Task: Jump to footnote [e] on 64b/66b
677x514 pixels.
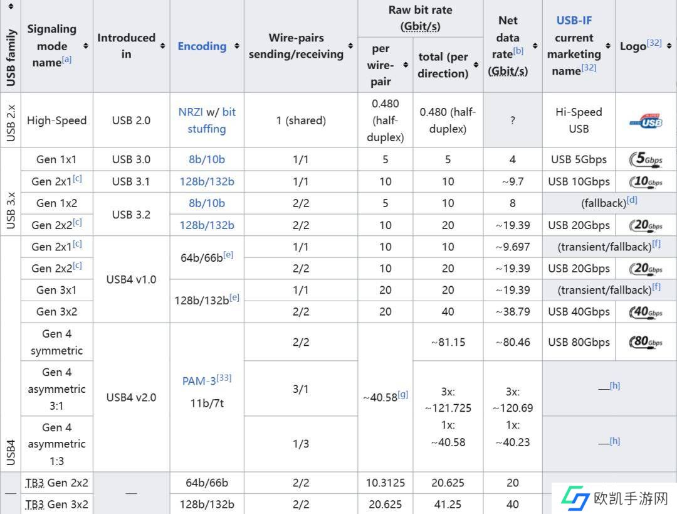Action: click(228, 255)
